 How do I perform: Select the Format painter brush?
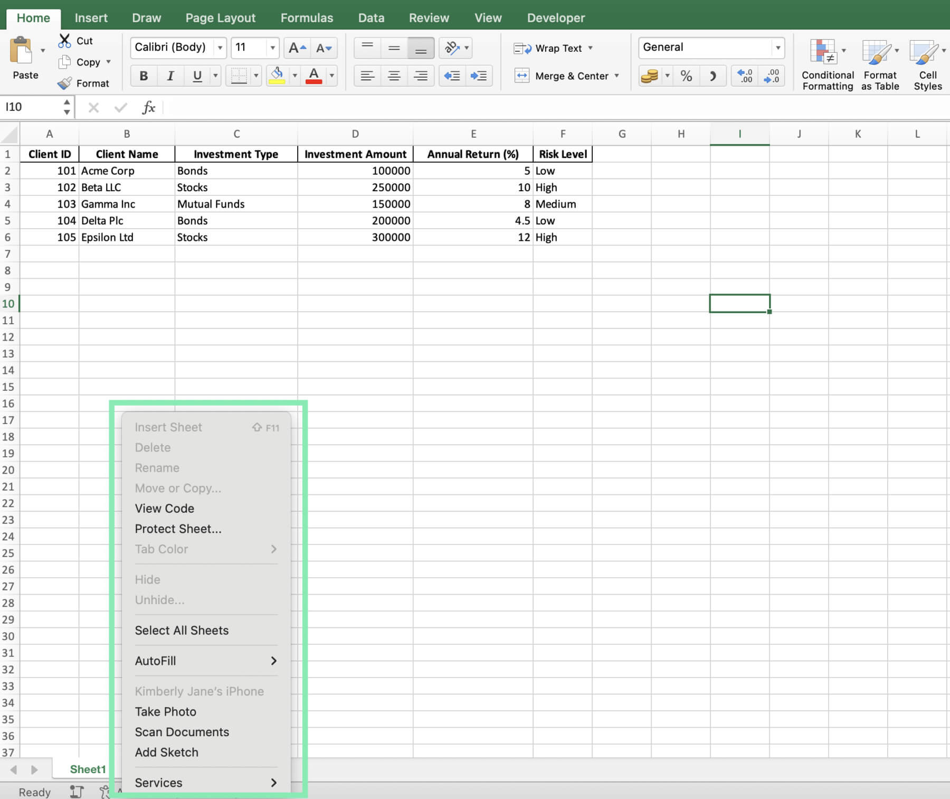coord(64,83)
